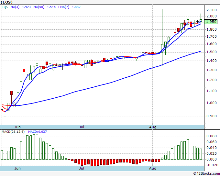Image resolution: width=220 pixels, height=176 pixels.
Task: Click the 2.000 price axis label
Action: point(212,16)
